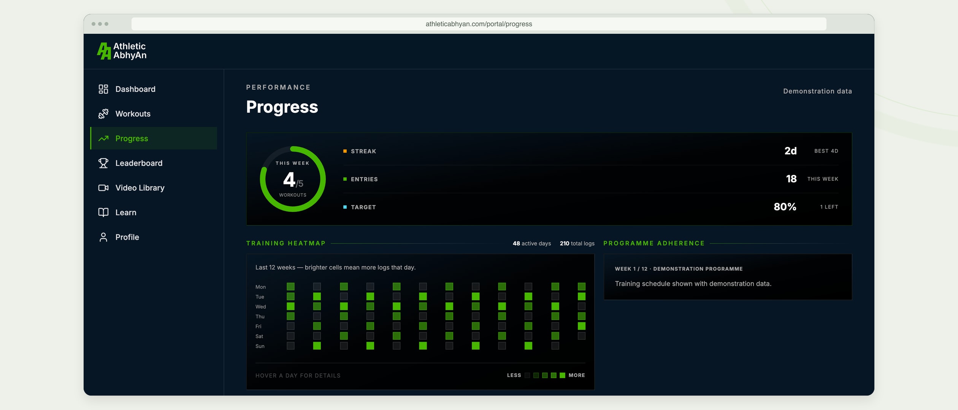Click the darkest legend swatch next to LESS
This screenshot has height=410, width=958.
tap(527, 375)
